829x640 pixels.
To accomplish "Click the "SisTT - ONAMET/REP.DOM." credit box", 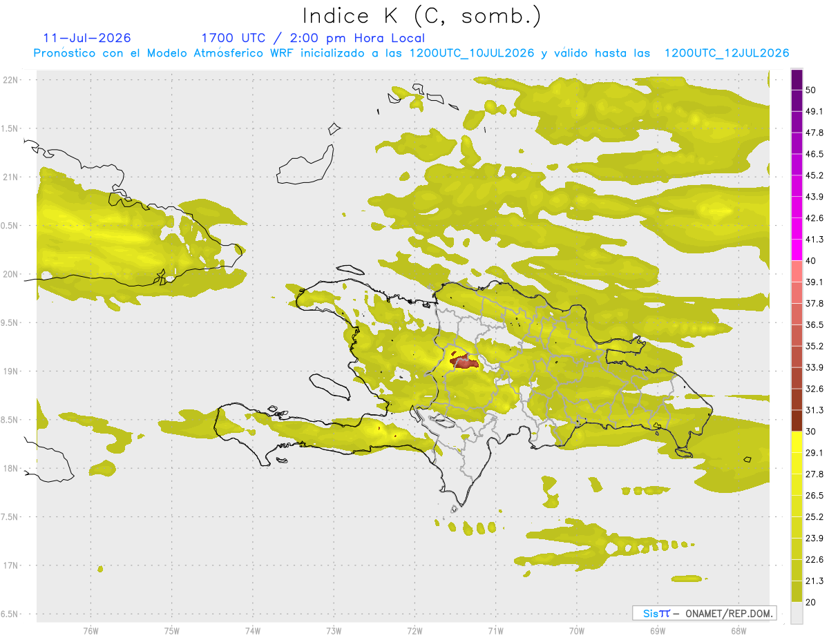I will click(x=704, y=613).
